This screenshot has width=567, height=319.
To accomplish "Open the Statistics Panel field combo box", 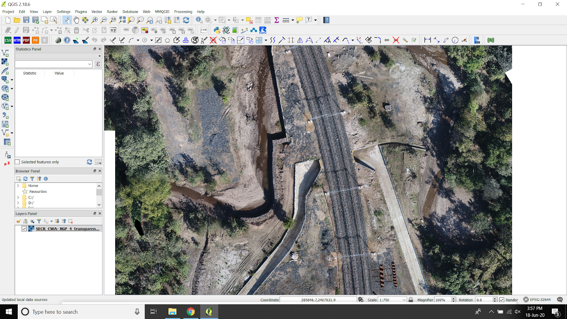I will point(54,64).
